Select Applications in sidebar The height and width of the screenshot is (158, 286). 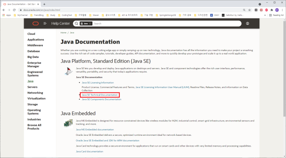pos(36,40)
